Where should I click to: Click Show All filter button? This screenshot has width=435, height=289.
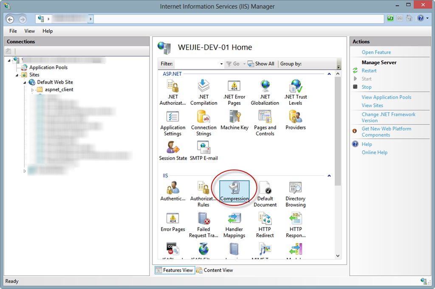pos(261,64)
